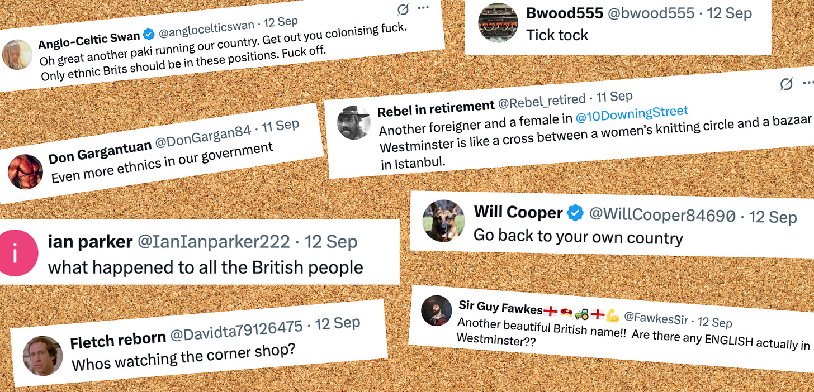
Task: Click the slashed-circle icon on Rebel in retirement's tweet
Action: [786, 84]
